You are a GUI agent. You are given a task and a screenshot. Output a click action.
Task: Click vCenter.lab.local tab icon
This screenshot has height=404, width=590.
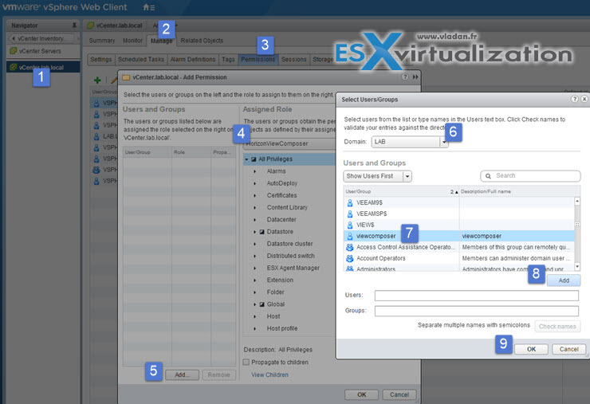coord(90,25)
